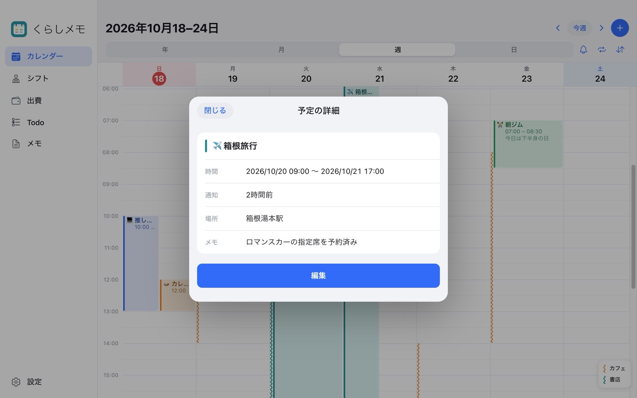The height and width of the screenshot is (398, 637).
Task: Open the カレンダー sidebar item
Action: coord(49,56)
